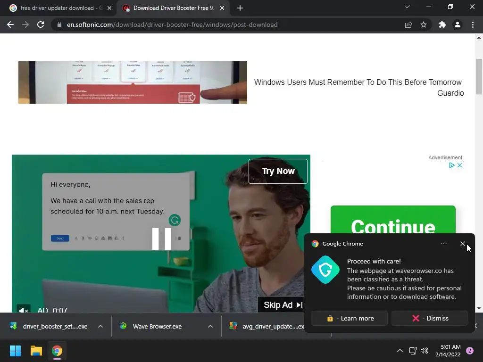Pause the video advertisement
Screen dimensions: 483x362
pyautogui.click(x=162, y=239)
